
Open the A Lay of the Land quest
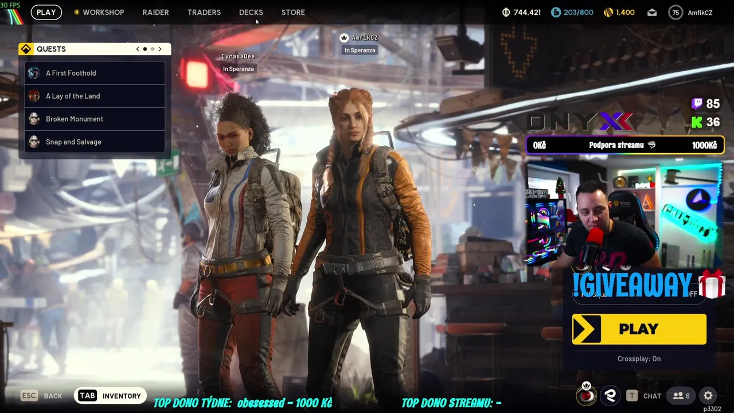point(95,96)
